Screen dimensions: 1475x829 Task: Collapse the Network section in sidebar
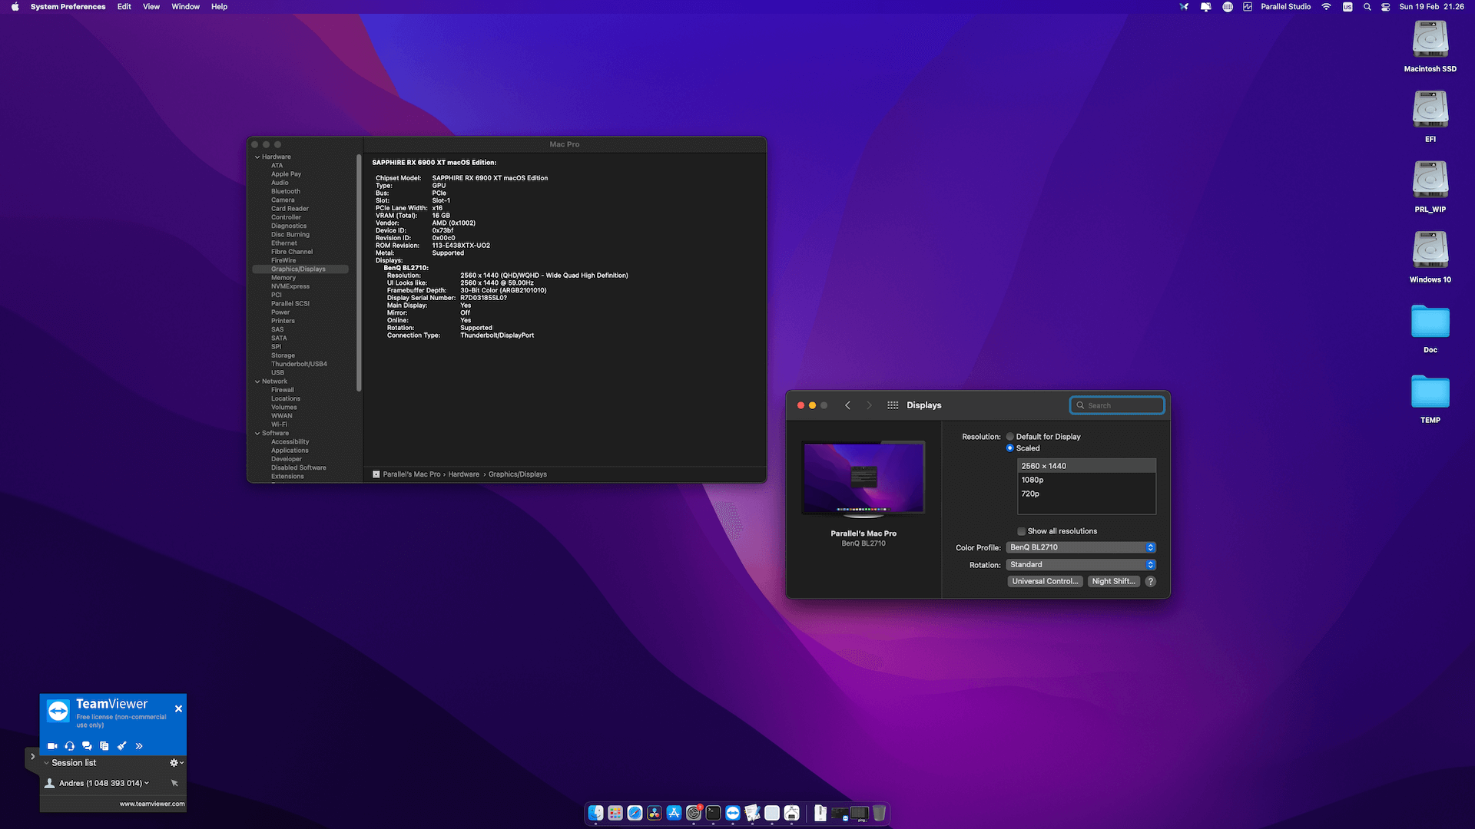[x=257, y=381]
